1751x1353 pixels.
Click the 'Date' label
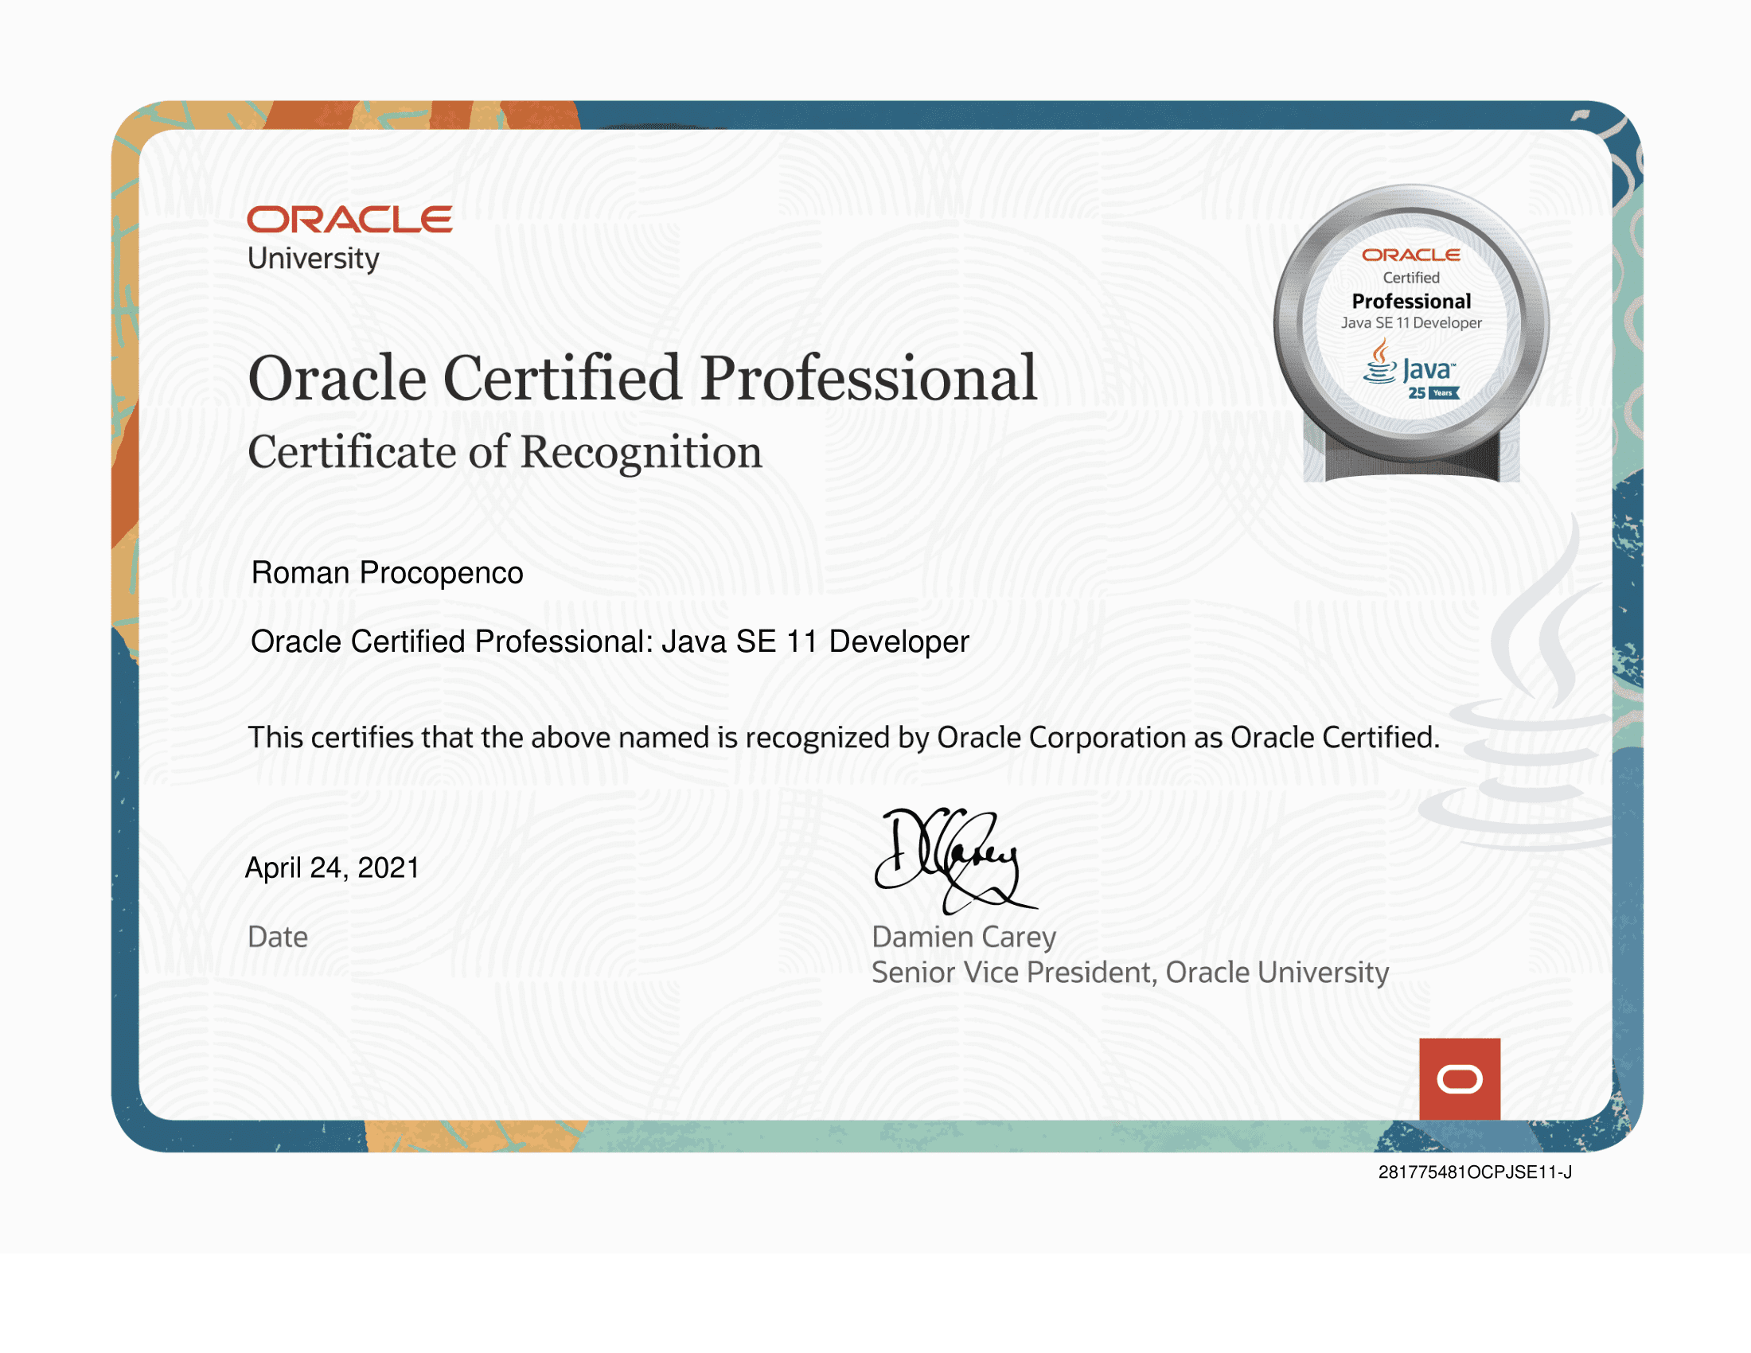pos(278,937)
